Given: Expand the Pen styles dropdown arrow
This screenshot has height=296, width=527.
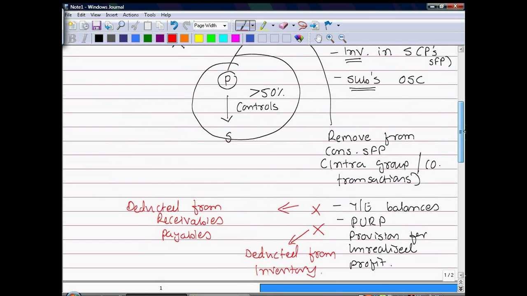Looking at the screenshot, I should pos(252,25).
